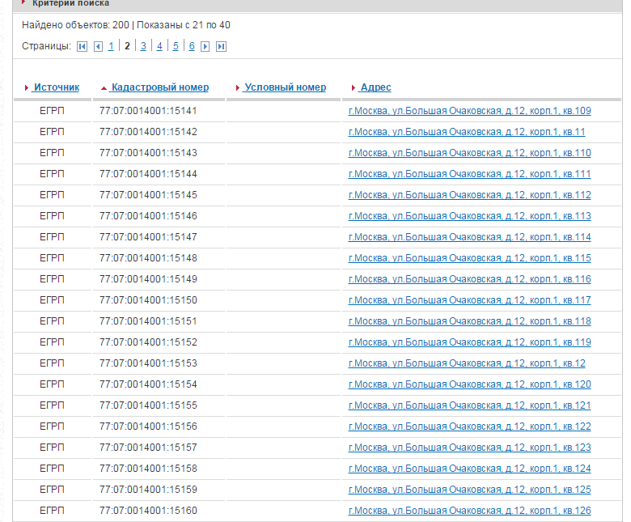Open address link ending in кв.11
631x522 pixels.
pyautogui.click(x=466, y=132)
